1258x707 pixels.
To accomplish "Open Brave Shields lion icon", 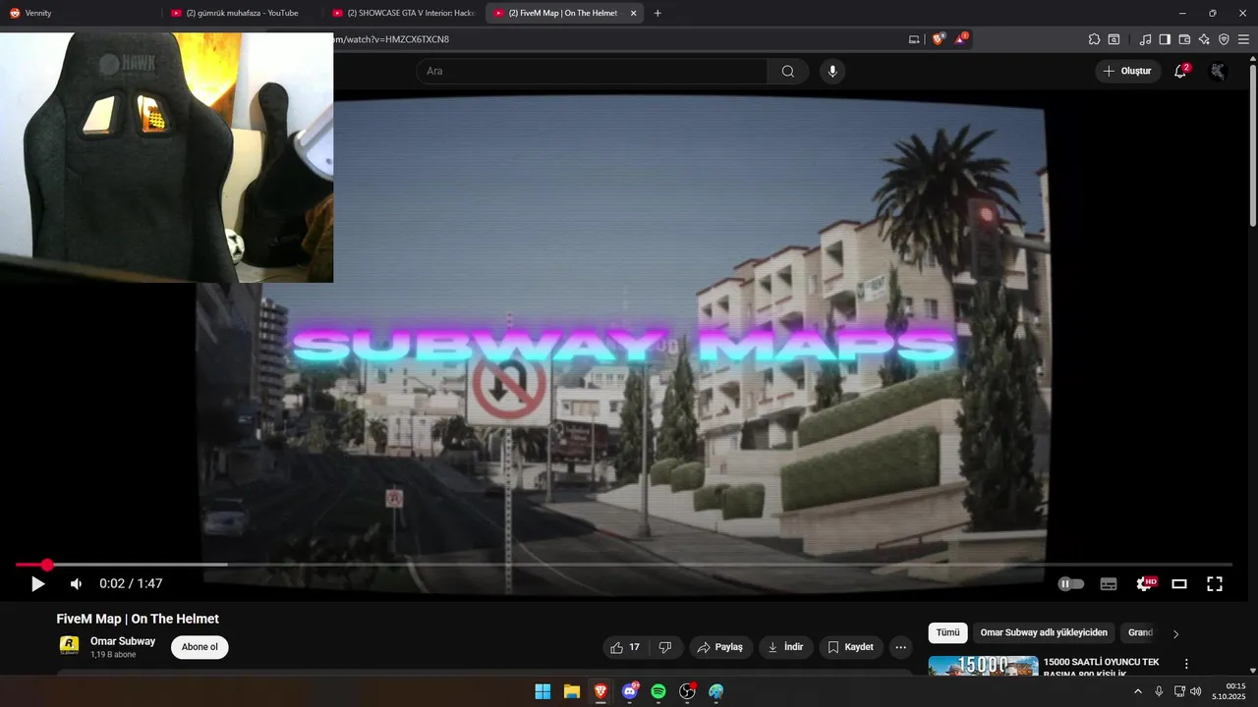I will pyautogui.click(x=938, y=39).
